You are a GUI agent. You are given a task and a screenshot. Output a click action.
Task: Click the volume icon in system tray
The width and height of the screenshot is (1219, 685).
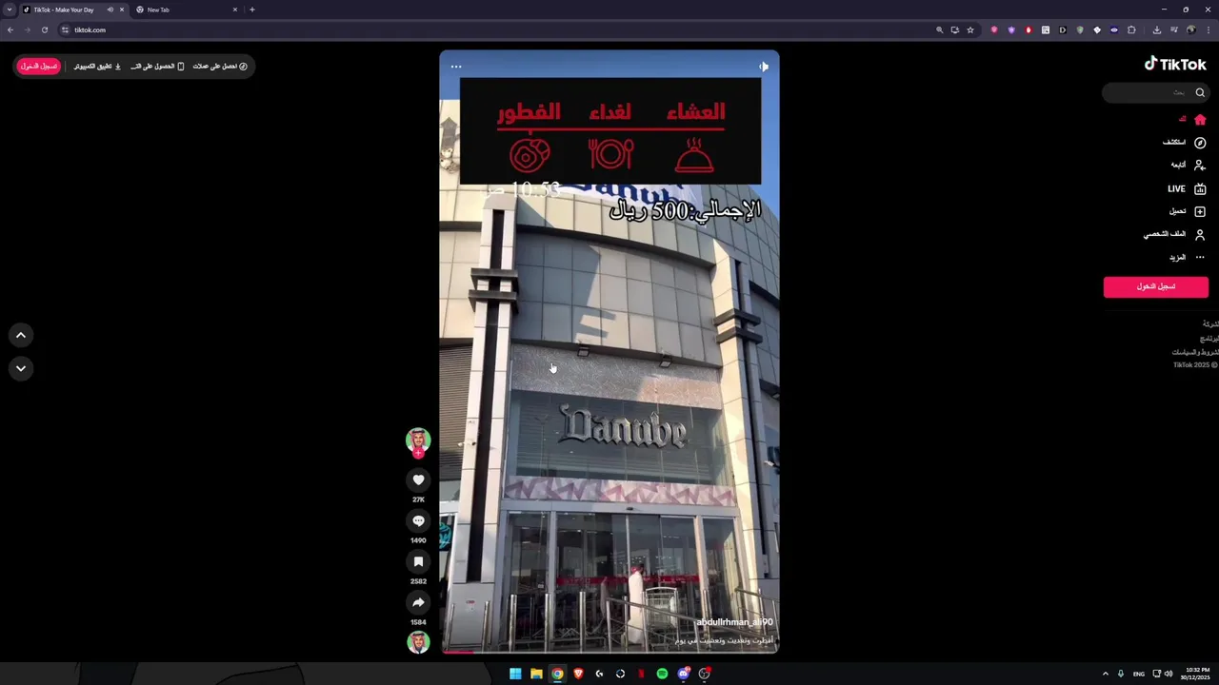click(x=1169, y=674)
